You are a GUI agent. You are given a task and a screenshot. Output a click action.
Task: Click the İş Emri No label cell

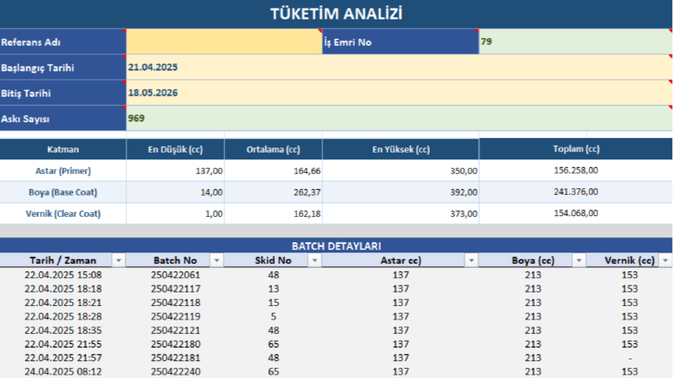tap(401, 42)
